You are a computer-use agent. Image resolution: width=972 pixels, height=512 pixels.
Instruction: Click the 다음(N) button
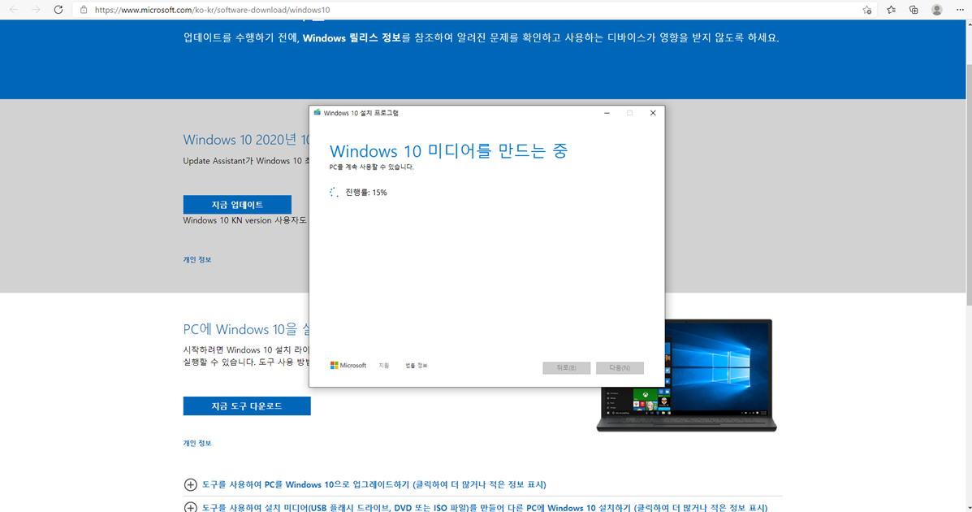620,368
